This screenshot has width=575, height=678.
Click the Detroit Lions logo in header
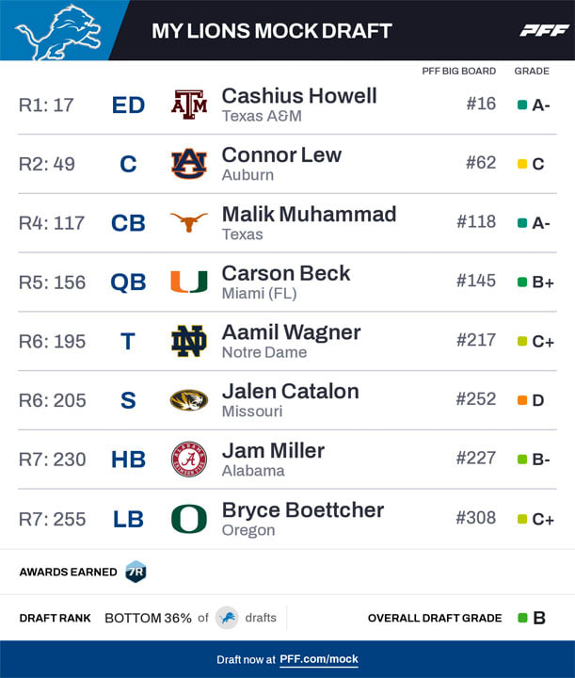click(x=57, y=30)
